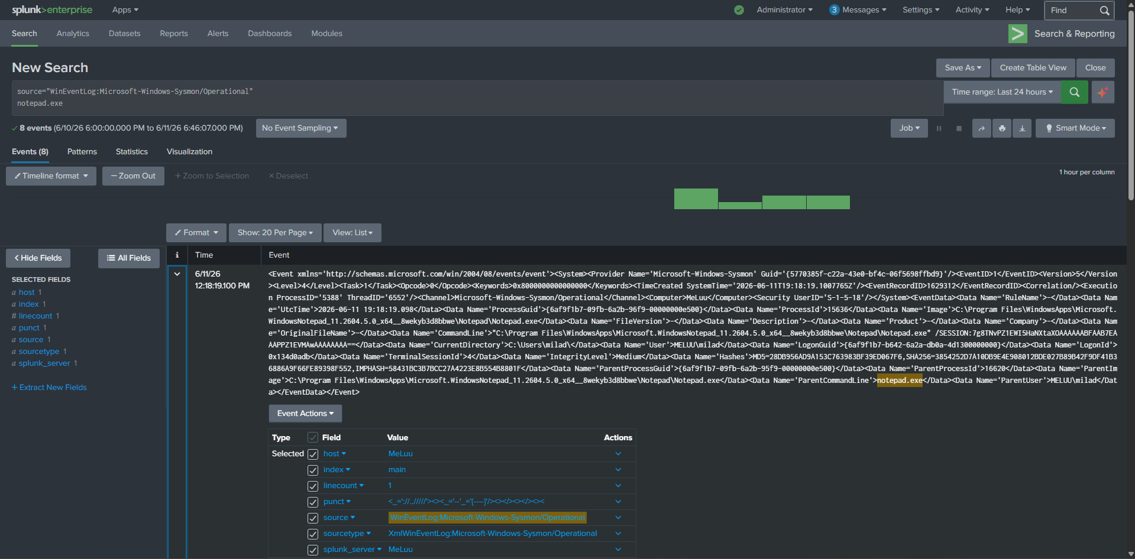Screen dimensions: 1135x559
Task: Open the Alerts nav tab
Action: pyautogui.click(x=218, y=34)
